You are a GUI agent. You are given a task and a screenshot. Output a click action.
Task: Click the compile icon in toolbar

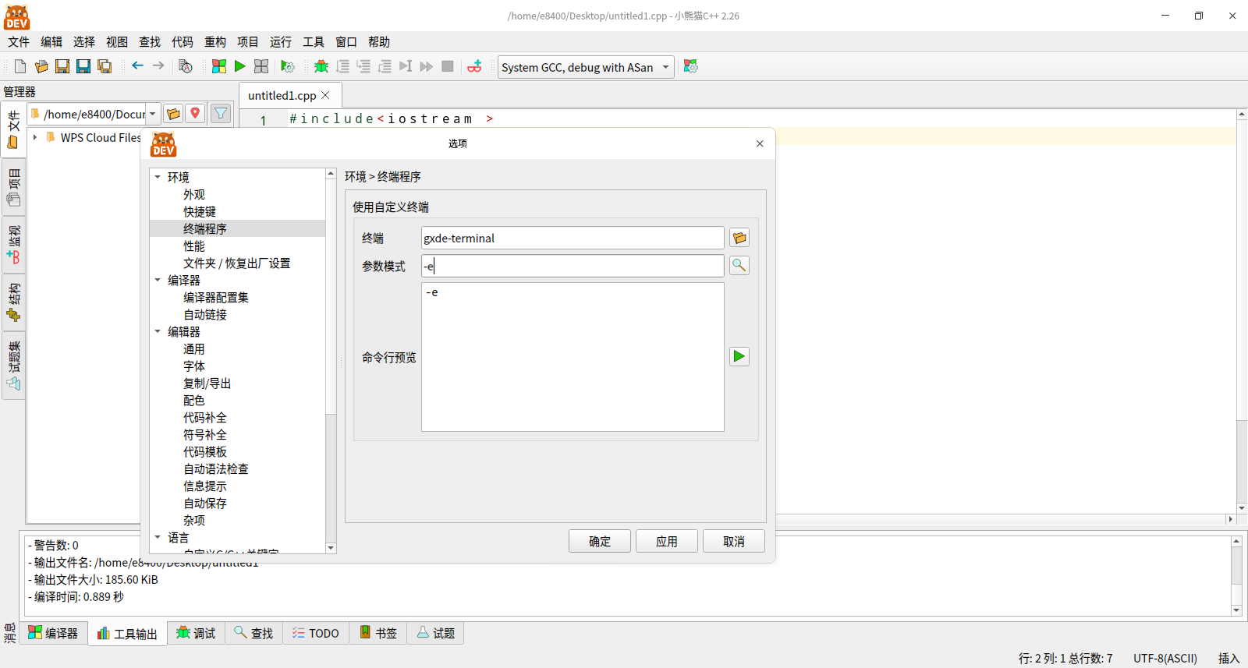219,67
